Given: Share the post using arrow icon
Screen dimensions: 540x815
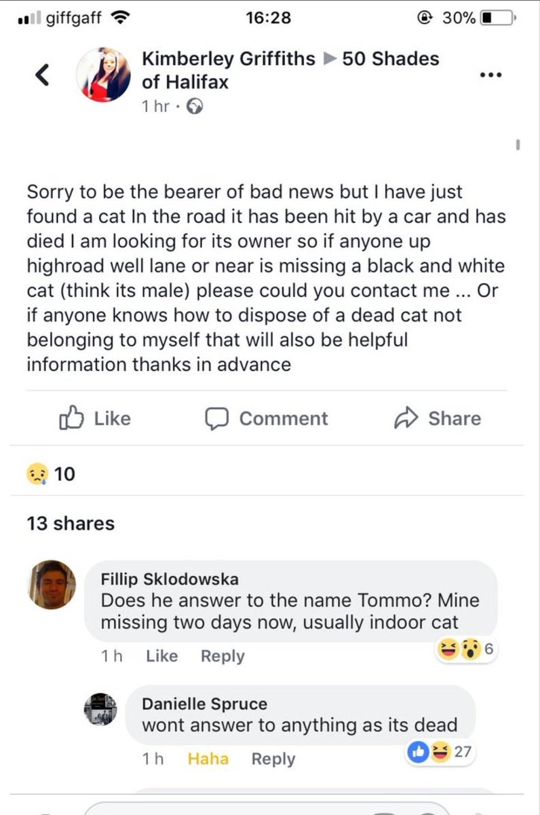Looking at the screenshot, I should [438, 418].
